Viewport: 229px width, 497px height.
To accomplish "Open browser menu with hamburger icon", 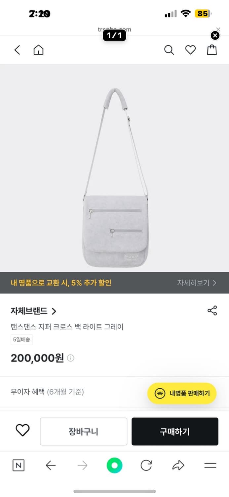I will (210, 465).
